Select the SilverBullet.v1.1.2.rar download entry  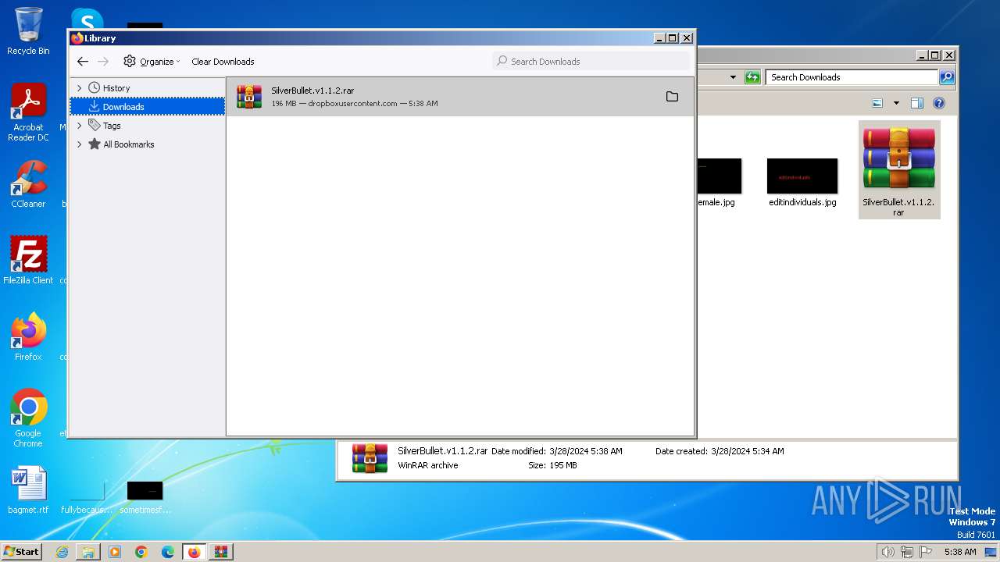pyautogui.click(x=459, y=97)
